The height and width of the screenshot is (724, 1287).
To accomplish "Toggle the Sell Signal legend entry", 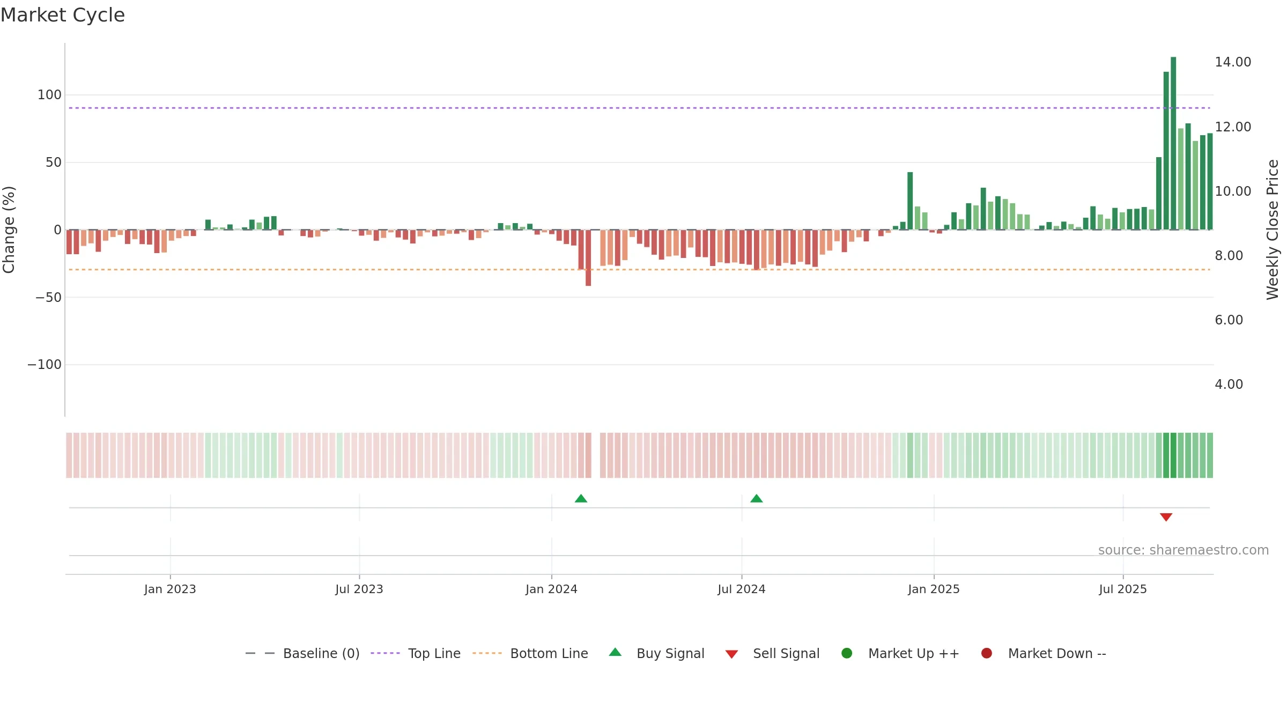I will (x=773, y=653).
